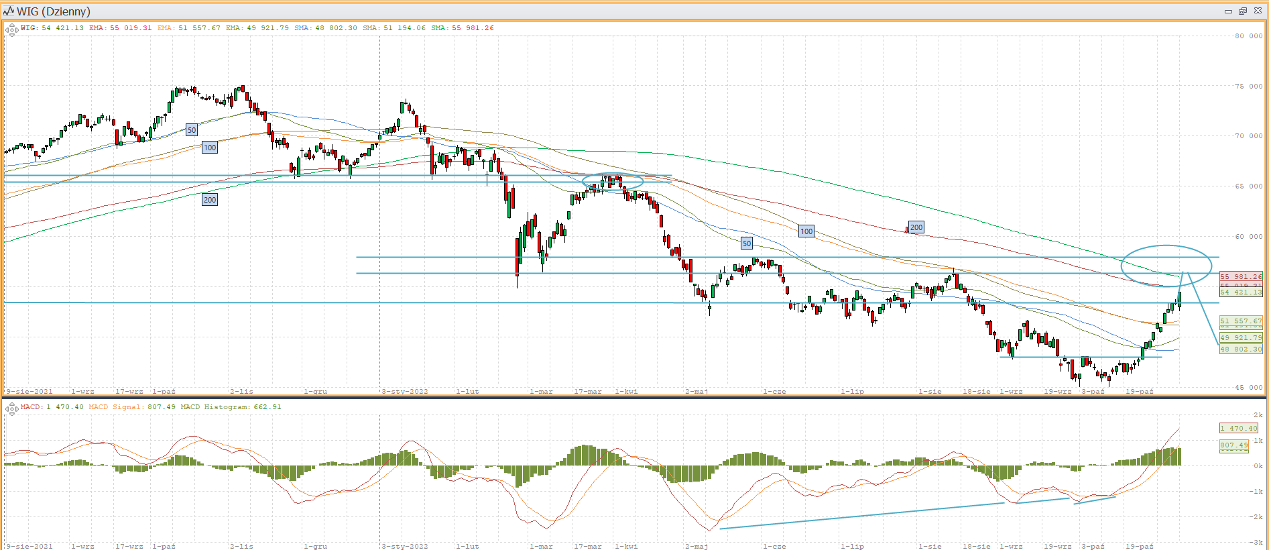The image size is (1269, 550).
Task: Click the 54 421.13 price-axis value tag
Action: [1241, 292]
